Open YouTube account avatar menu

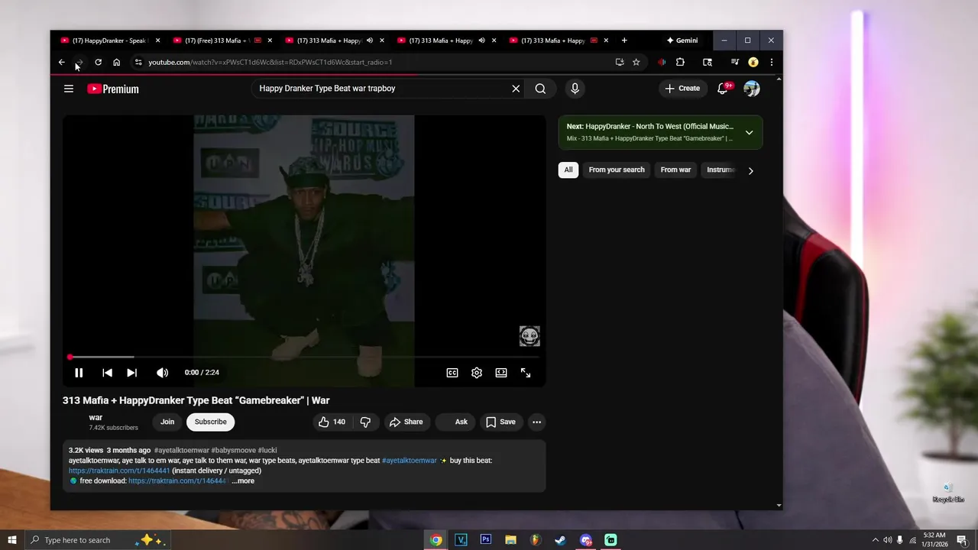pyautogui.click(x=752, y=89)
